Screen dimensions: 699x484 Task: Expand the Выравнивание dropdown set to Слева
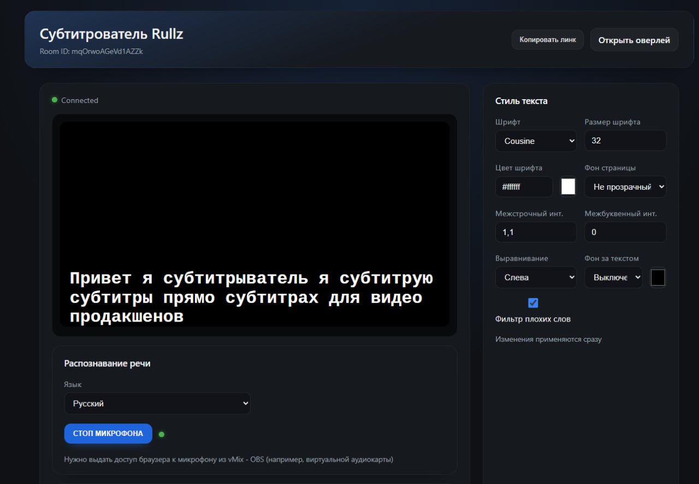(536, 277)
